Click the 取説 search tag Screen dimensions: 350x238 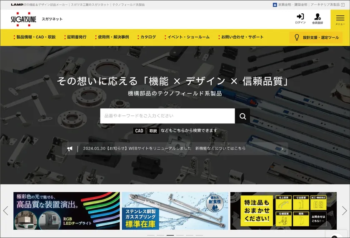pos(153,130)
